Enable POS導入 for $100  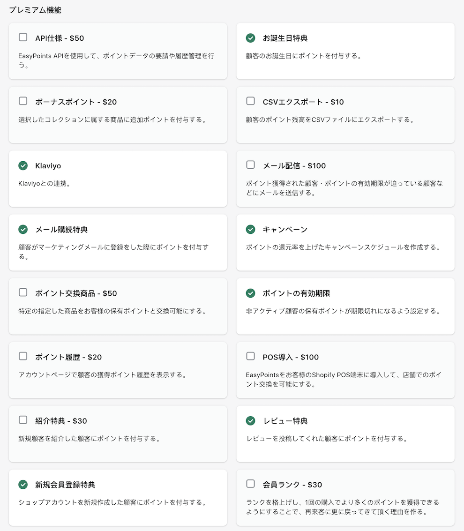coord(250,357)
